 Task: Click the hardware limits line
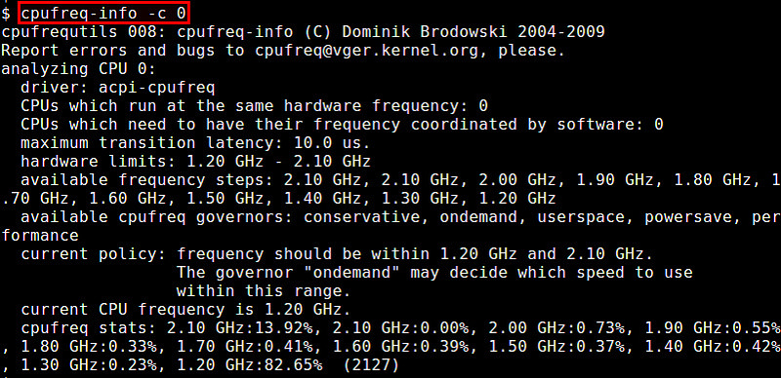(196, 162)
